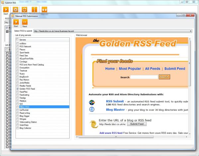This screenshot has height=156, width=199.
Task: Click refresh arrow icon in Submit RSS toolbar
Action: click(x=24, y=10)
